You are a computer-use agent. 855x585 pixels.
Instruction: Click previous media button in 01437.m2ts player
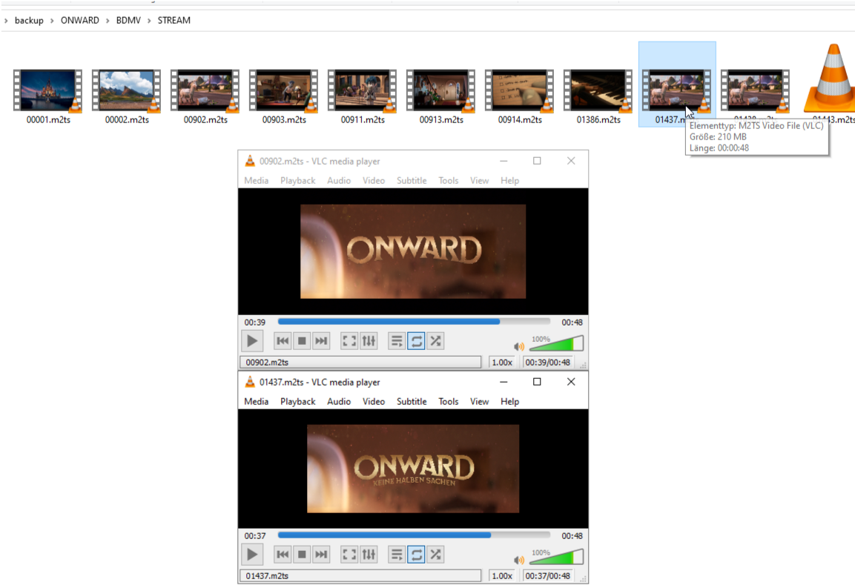(x=283, y=555)
